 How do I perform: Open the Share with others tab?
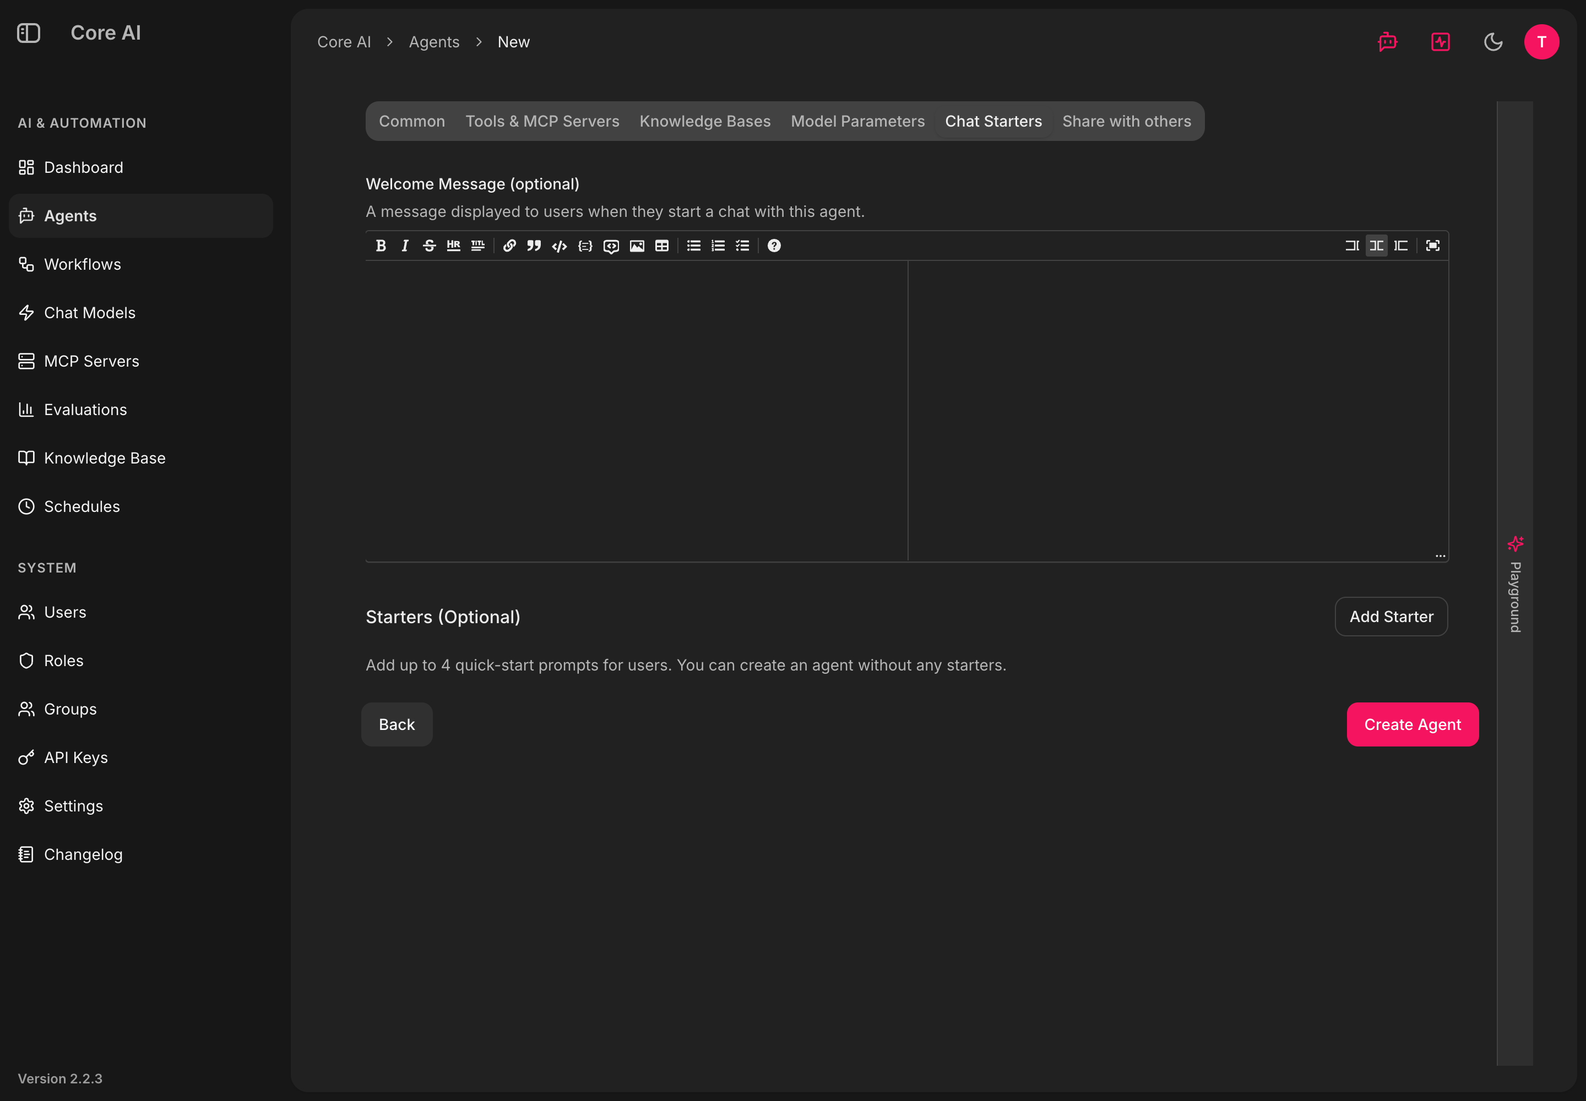[1126, 122]
